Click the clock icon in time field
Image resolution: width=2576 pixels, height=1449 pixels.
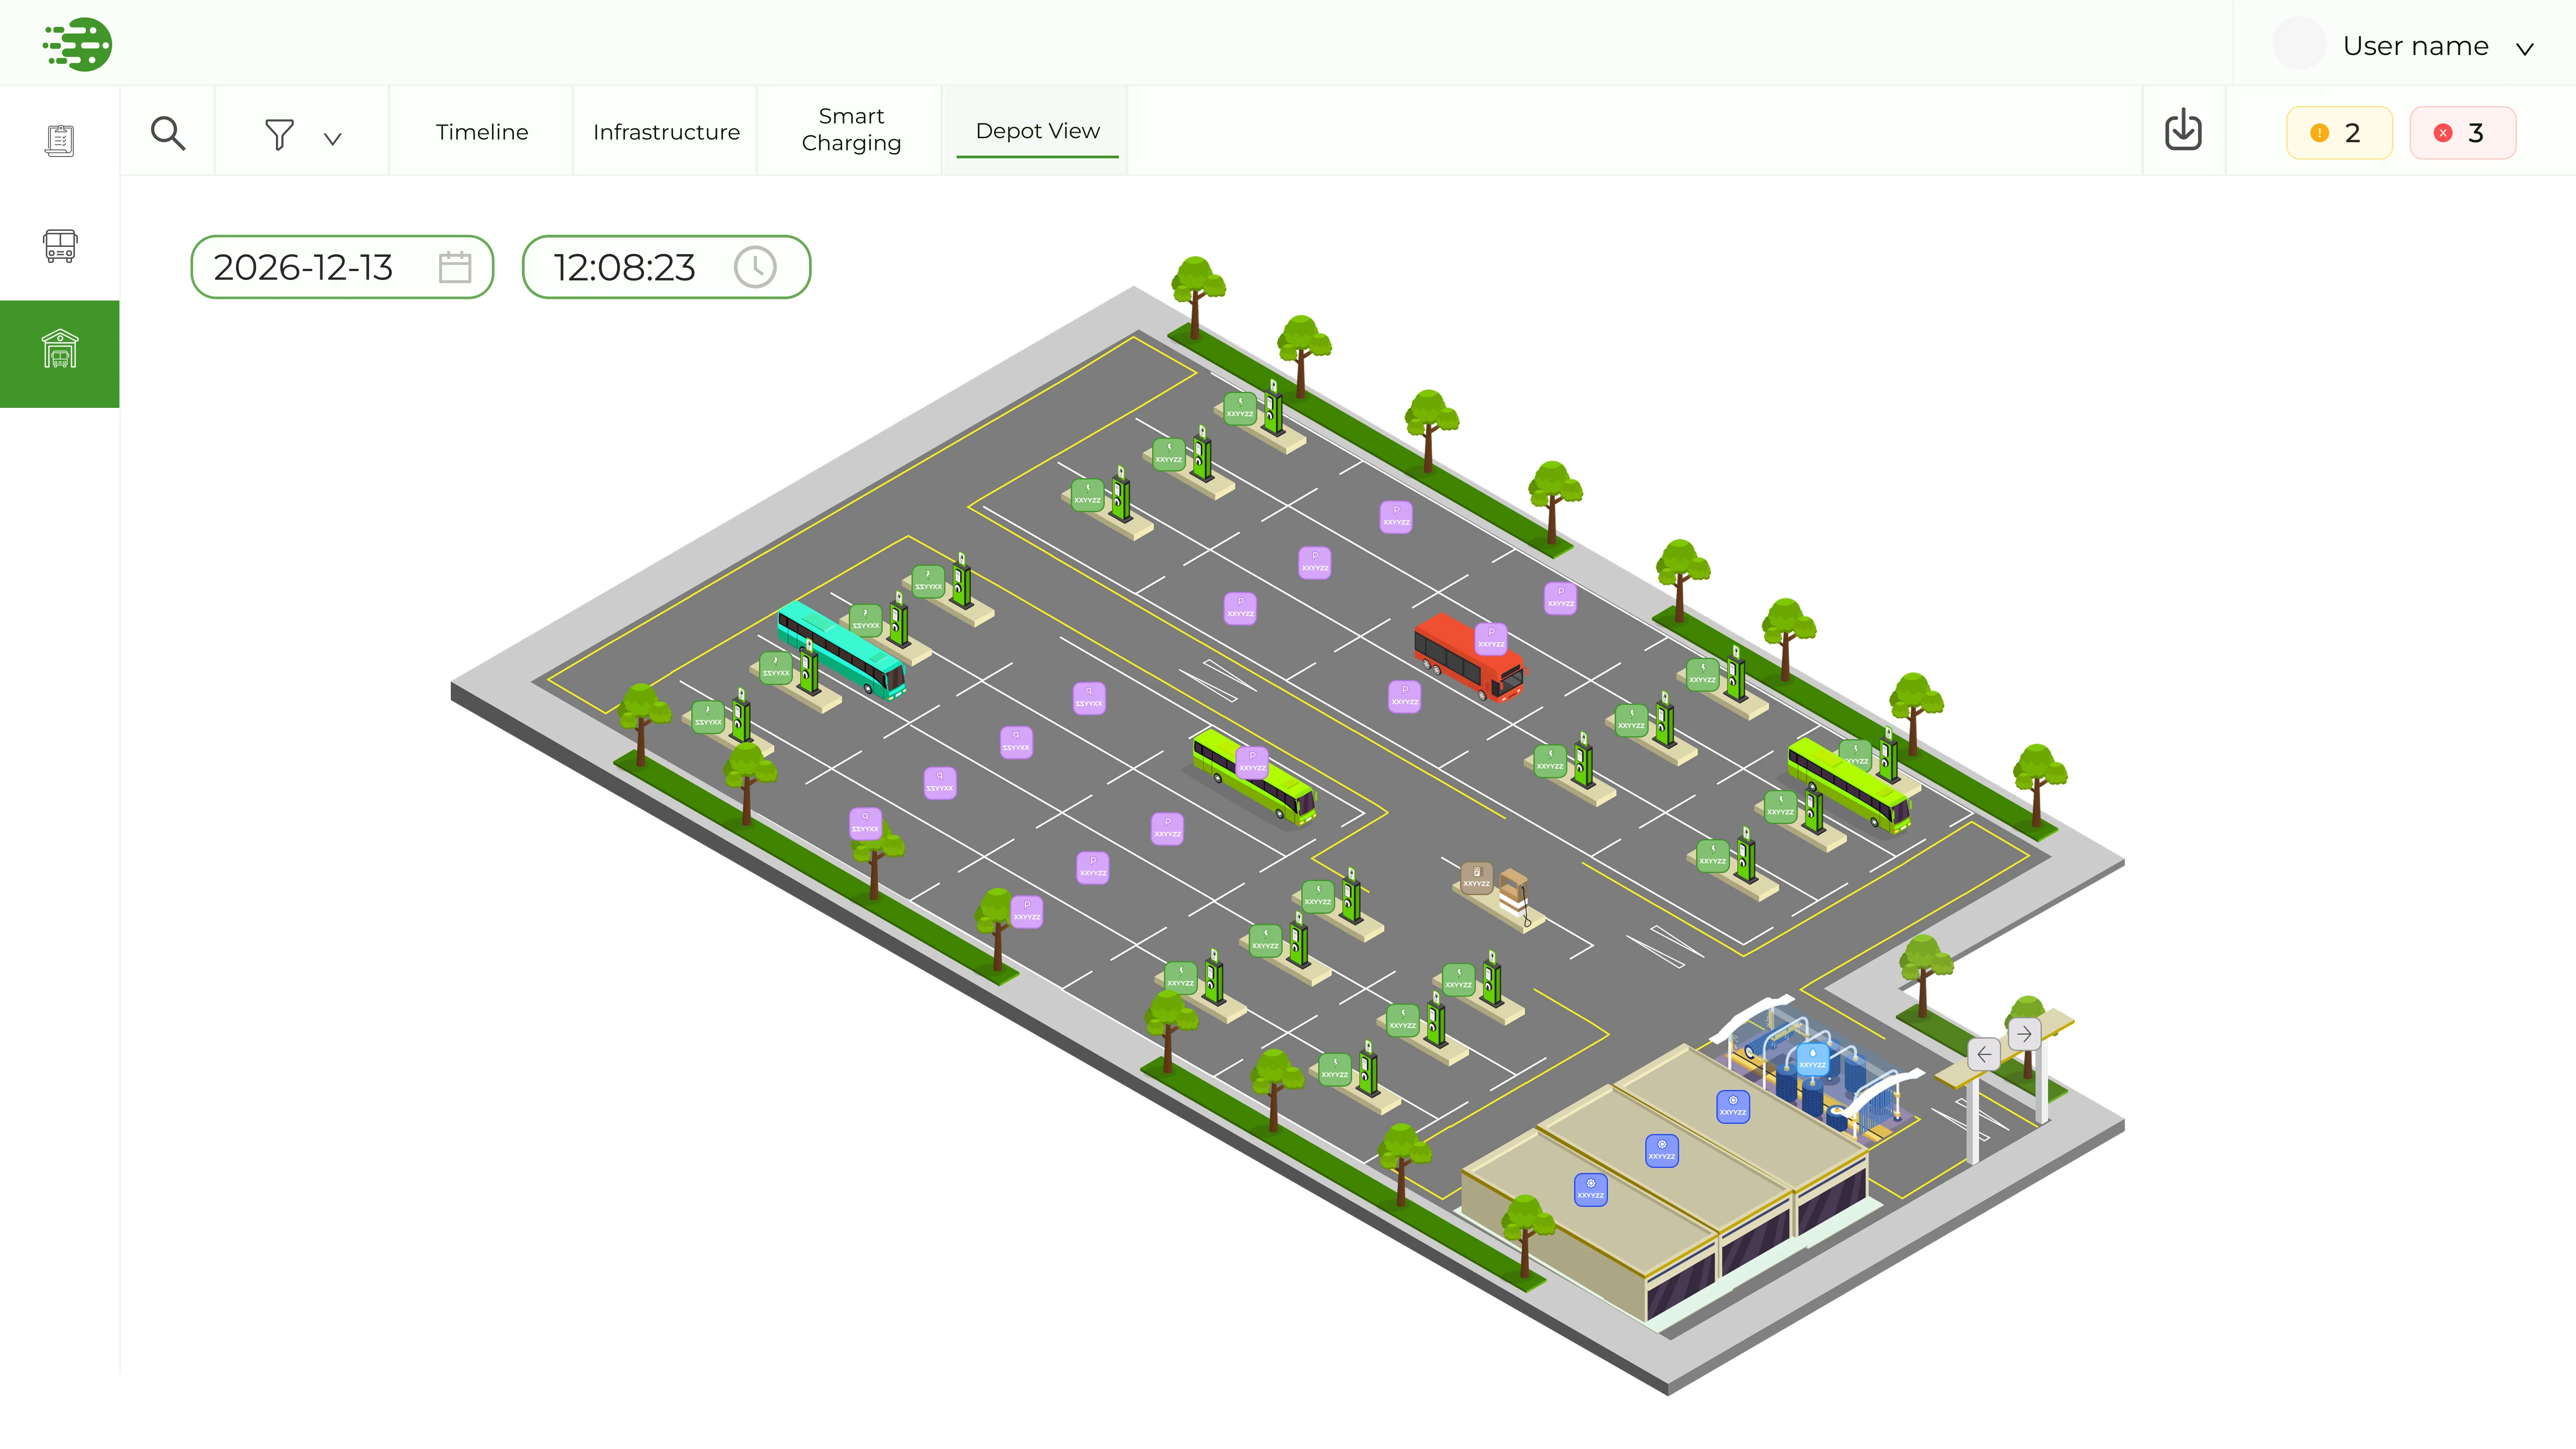coord(755,267)
